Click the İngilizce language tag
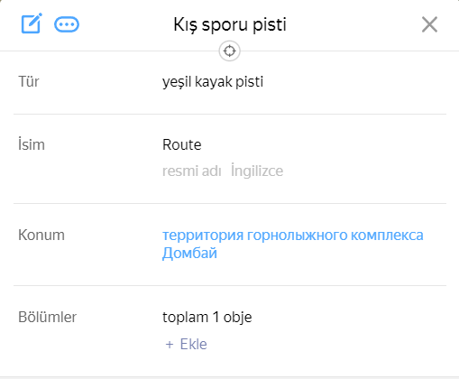Screen dimensions: 459x379 pyautogui.click(x=257, y=171)
